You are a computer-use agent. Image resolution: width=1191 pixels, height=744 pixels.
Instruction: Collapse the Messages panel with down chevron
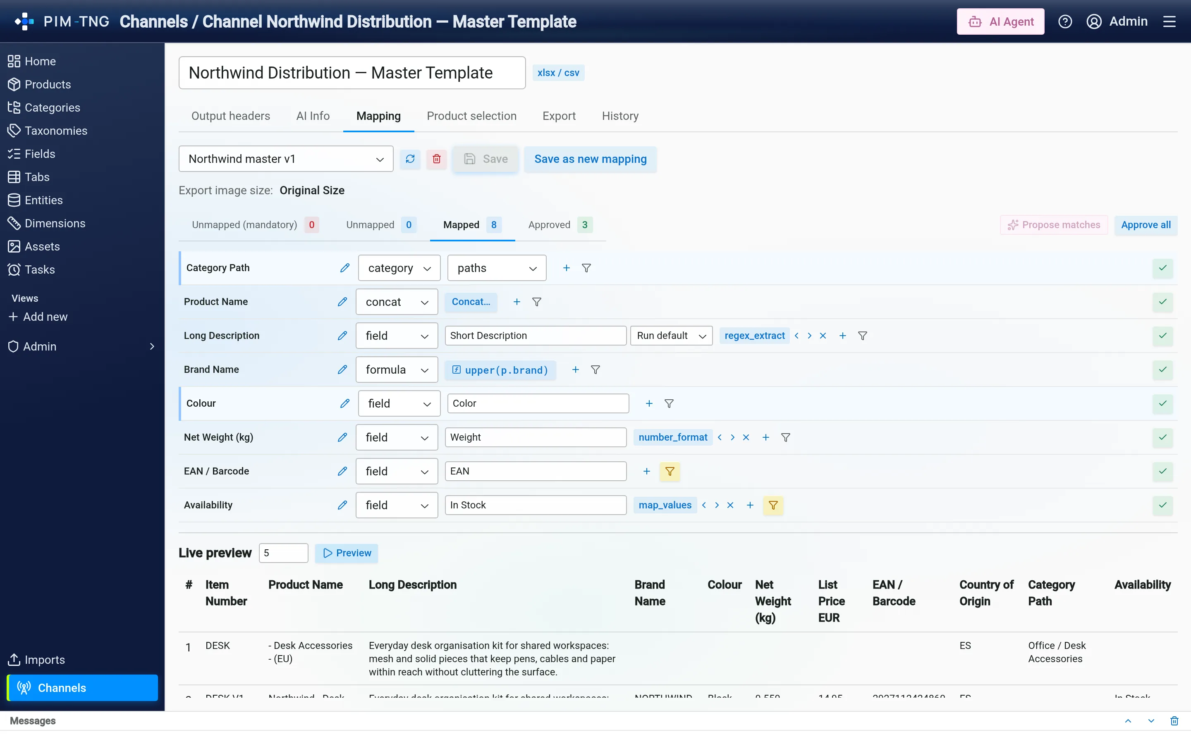[x=1151, y=721]
